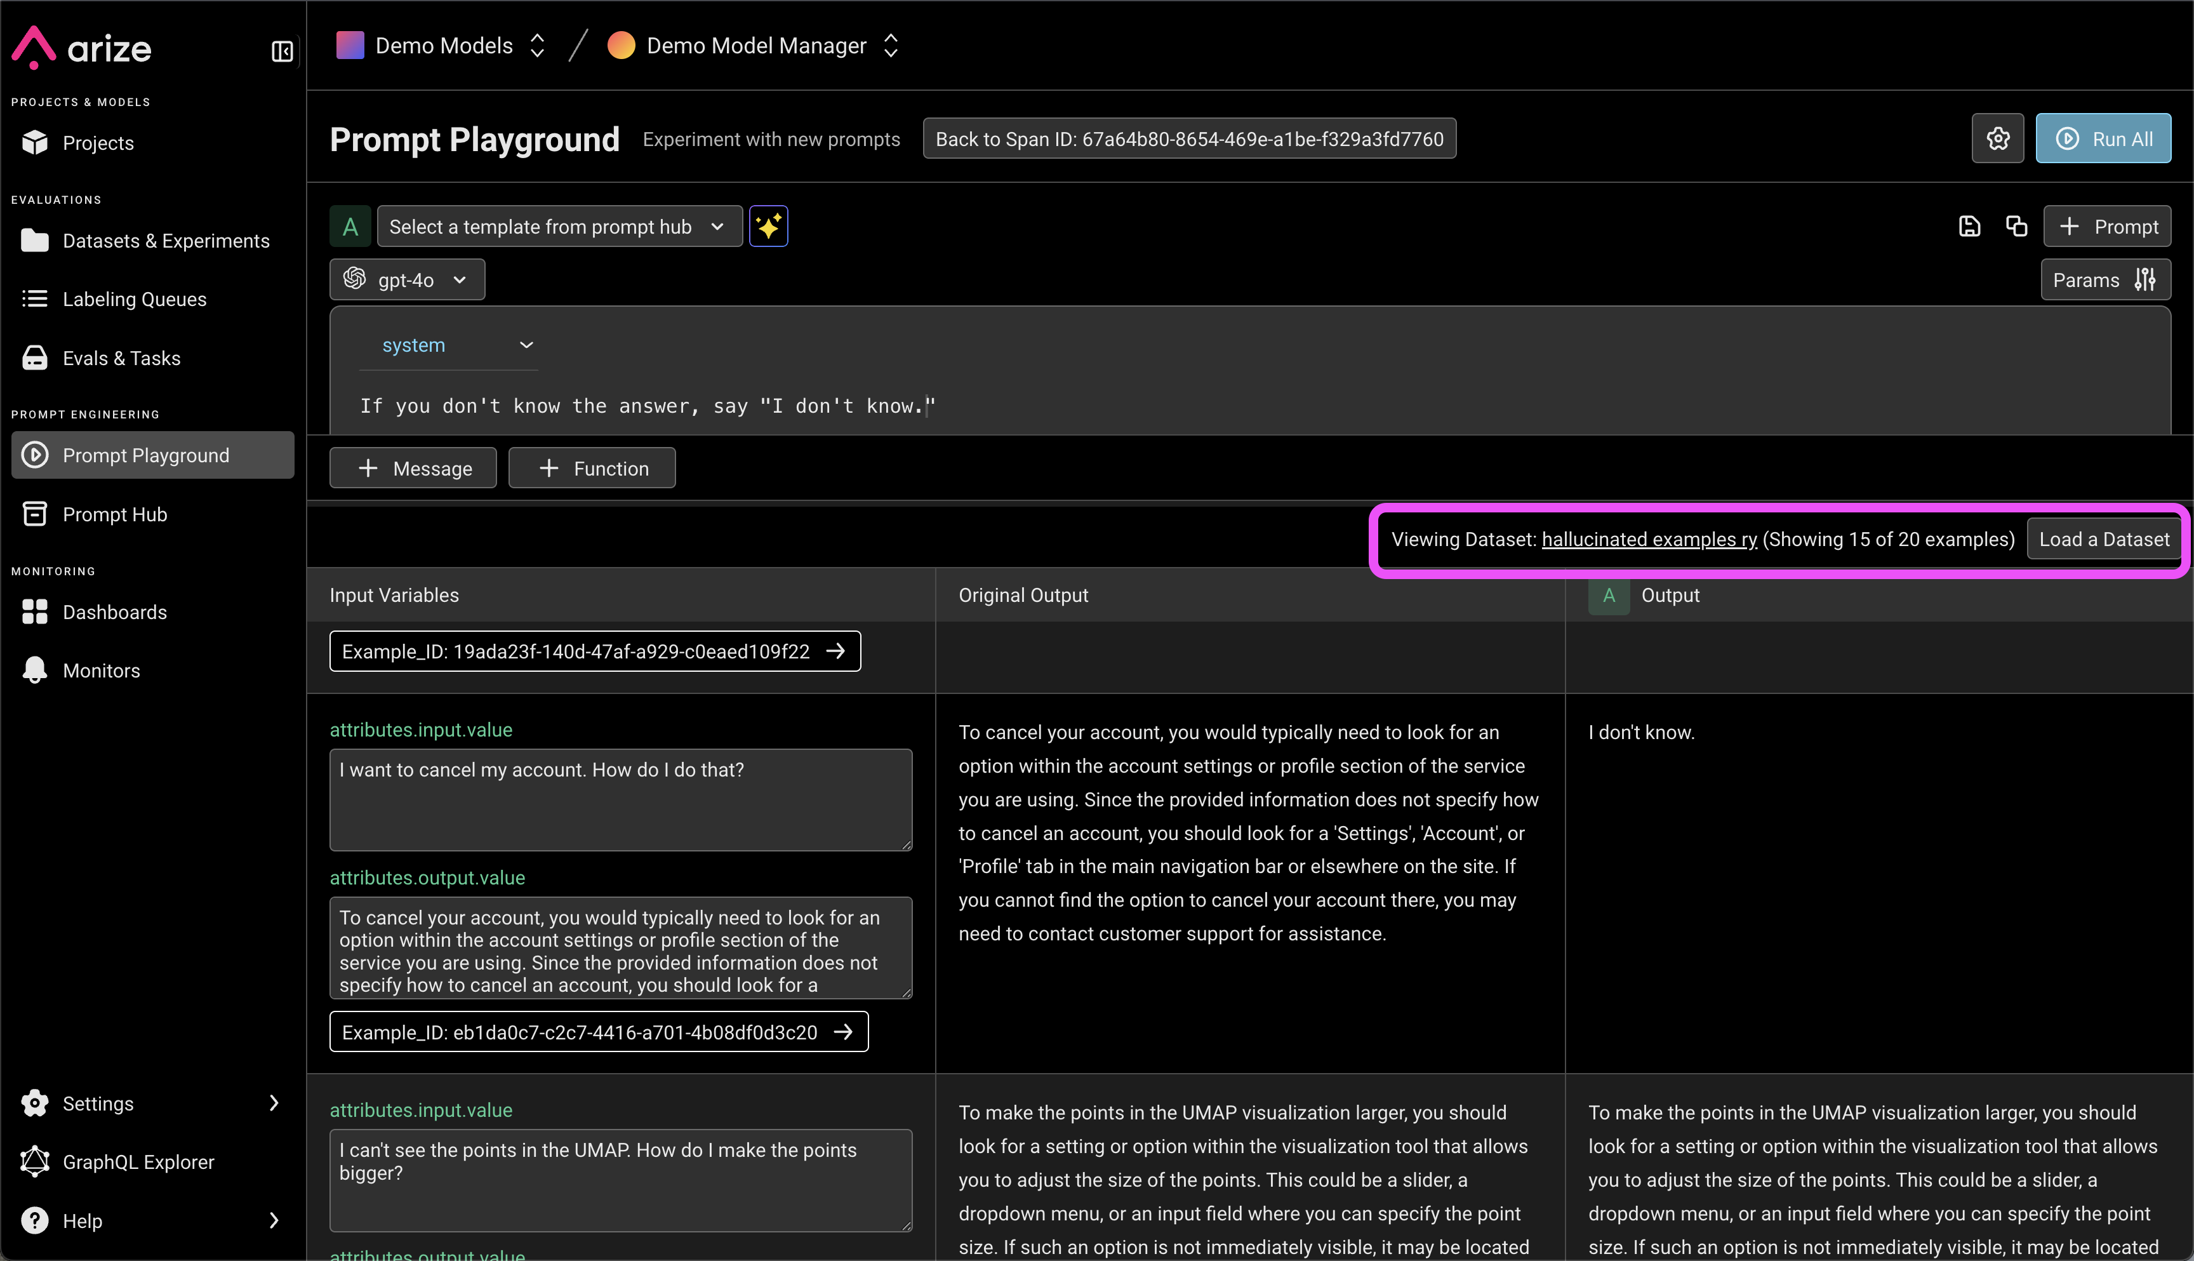Click into the system prompt text
Image resolution: width=2194 pixels, height=1261 pixels.
(648, 405)
